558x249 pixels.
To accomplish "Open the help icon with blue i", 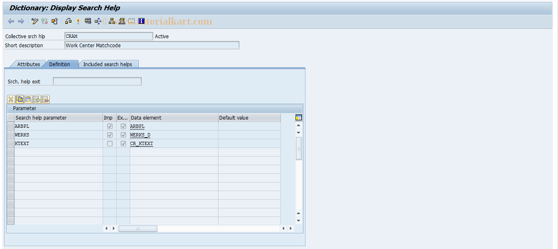I will tap(141, 21).
